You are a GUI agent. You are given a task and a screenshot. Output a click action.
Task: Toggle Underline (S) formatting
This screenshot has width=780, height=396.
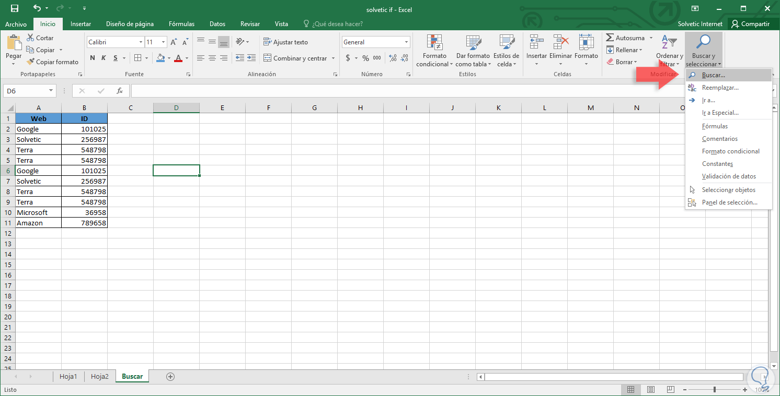tap(116, 58)
